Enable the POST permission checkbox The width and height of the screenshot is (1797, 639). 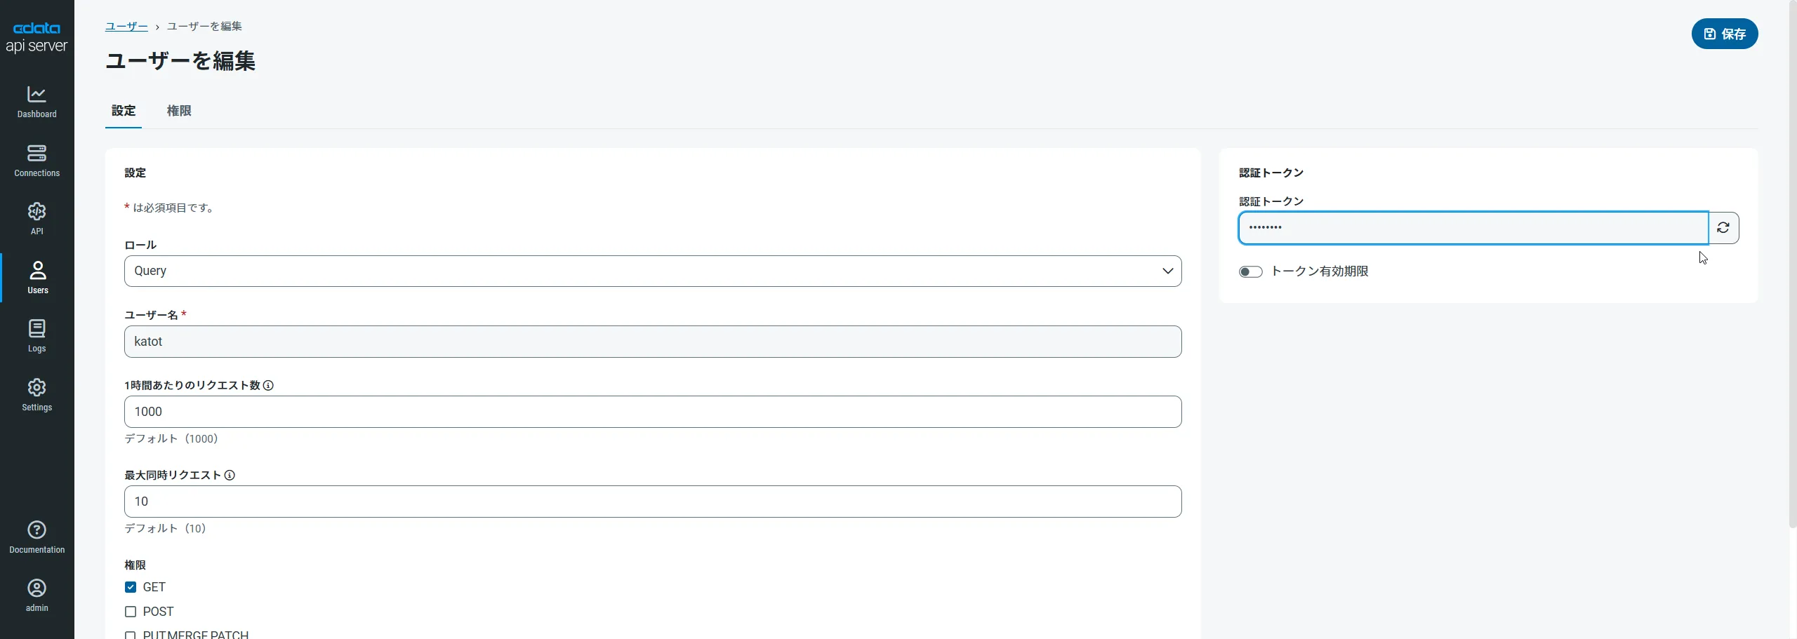(x=131, y=612)
